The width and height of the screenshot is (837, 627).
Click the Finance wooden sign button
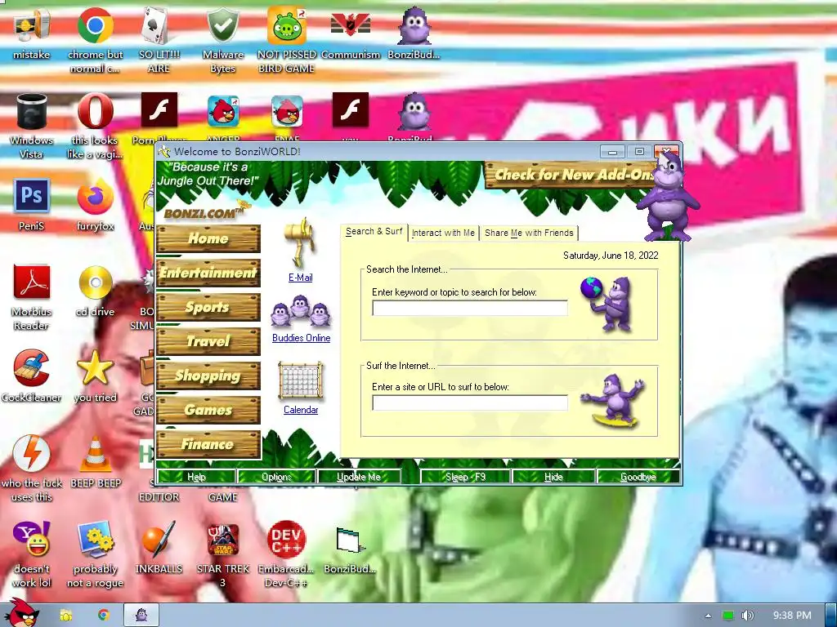(208, 444)
